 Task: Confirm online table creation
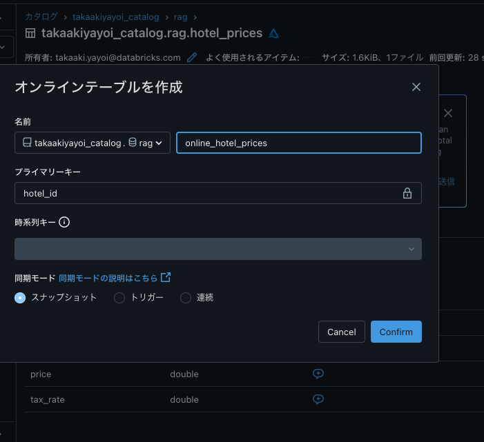pyautogui.click(x=396, y=332)
